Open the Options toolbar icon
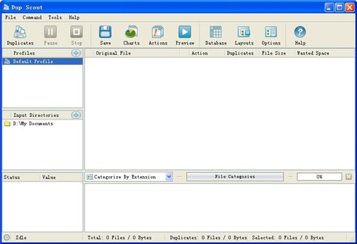This screenshot has width=357, height=244. point(271,32)
